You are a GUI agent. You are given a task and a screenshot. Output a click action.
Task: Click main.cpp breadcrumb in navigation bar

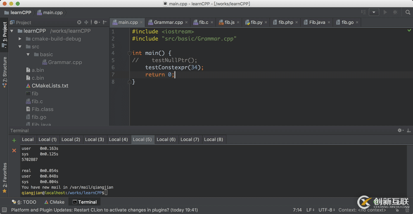[50, 12]
